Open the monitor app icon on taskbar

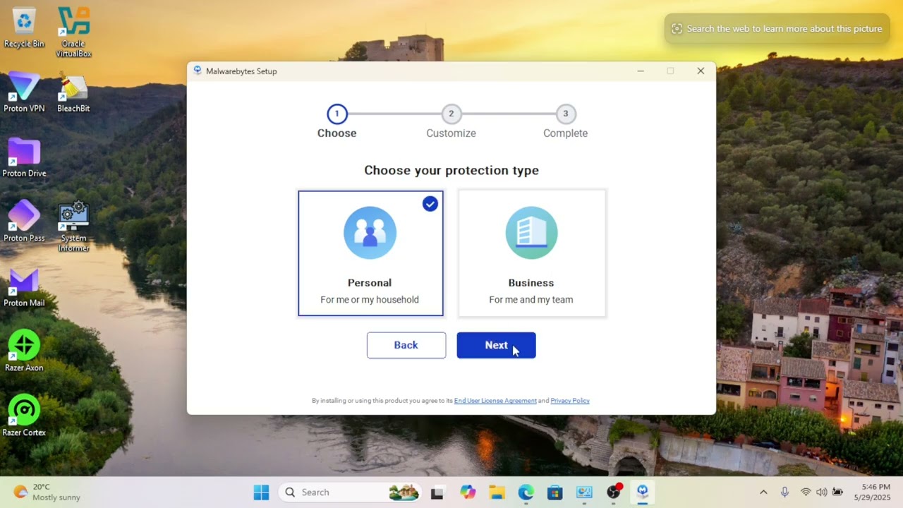point(584,492)
